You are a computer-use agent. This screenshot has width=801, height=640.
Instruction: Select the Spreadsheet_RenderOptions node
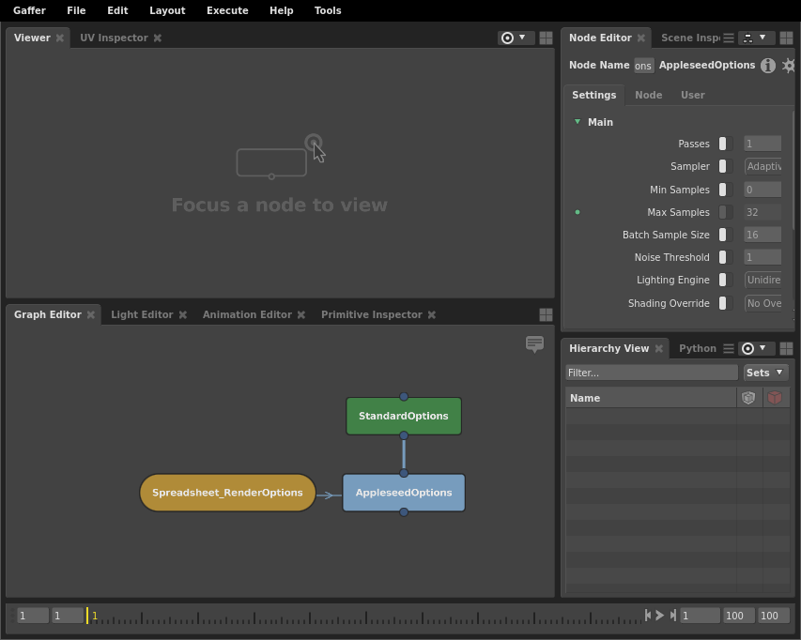227,493
